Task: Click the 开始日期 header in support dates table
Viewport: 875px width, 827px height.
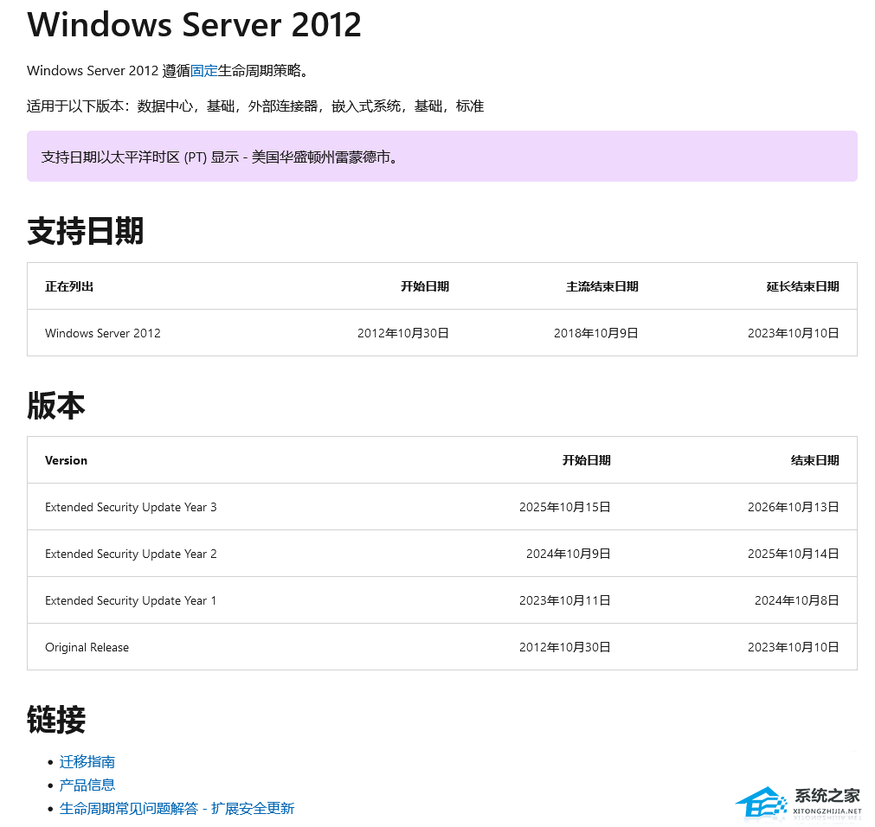Action: click(425, 286)
